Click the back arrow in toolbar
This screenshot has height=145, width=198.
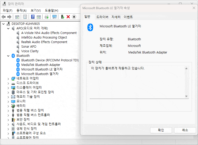click(4, 17)
